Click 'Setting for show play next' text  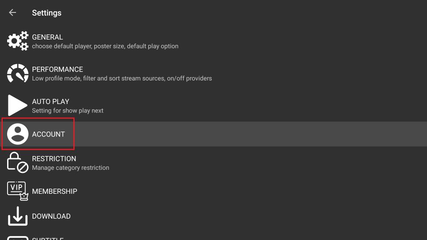(x=68, y=111)
